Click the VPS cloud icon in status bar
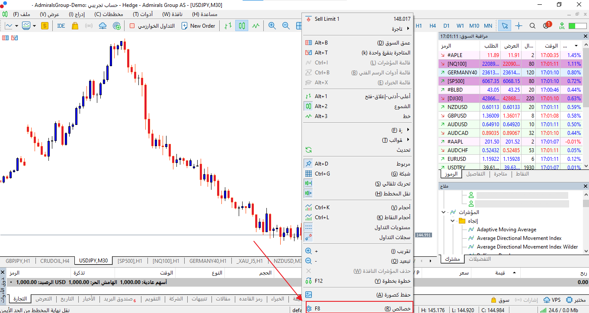589x313 pixels. (x=547, y=300)
